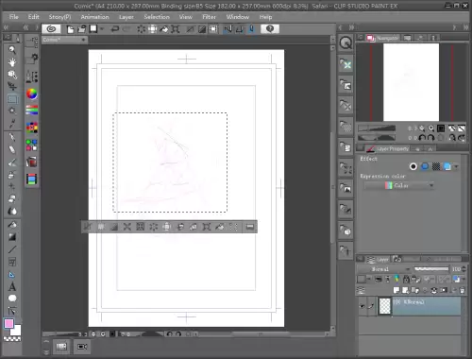The width and height of the screenshot is (472, 359).
Task: Open the Animation menu
Action: tap(94, 17)
